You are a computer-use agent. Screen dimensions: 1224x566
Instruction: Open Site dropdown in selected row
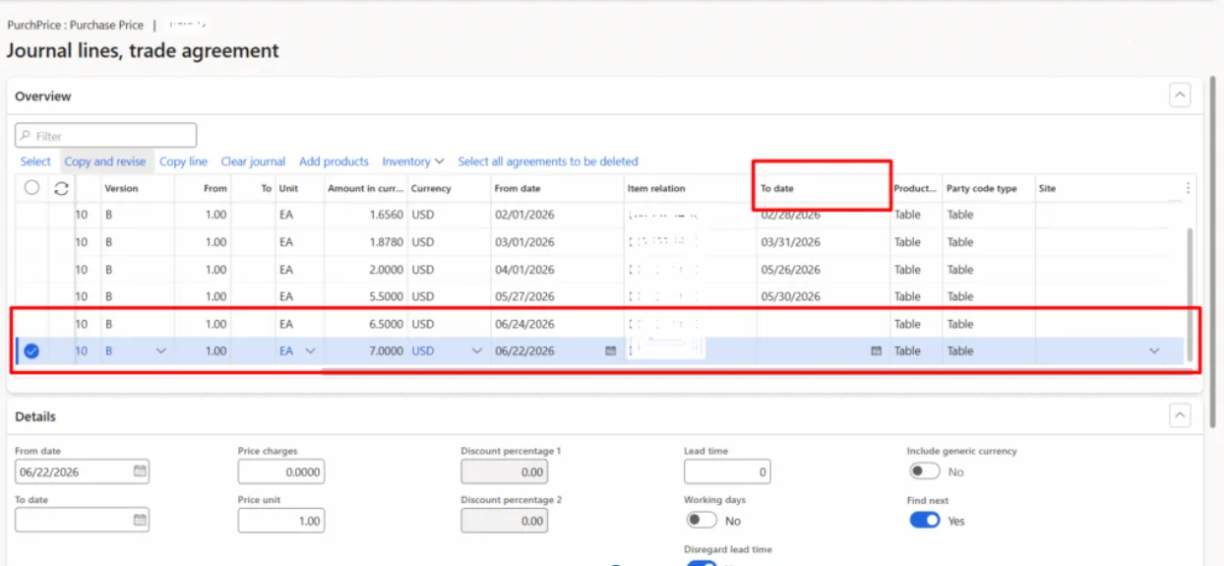tap(1154, 351)
